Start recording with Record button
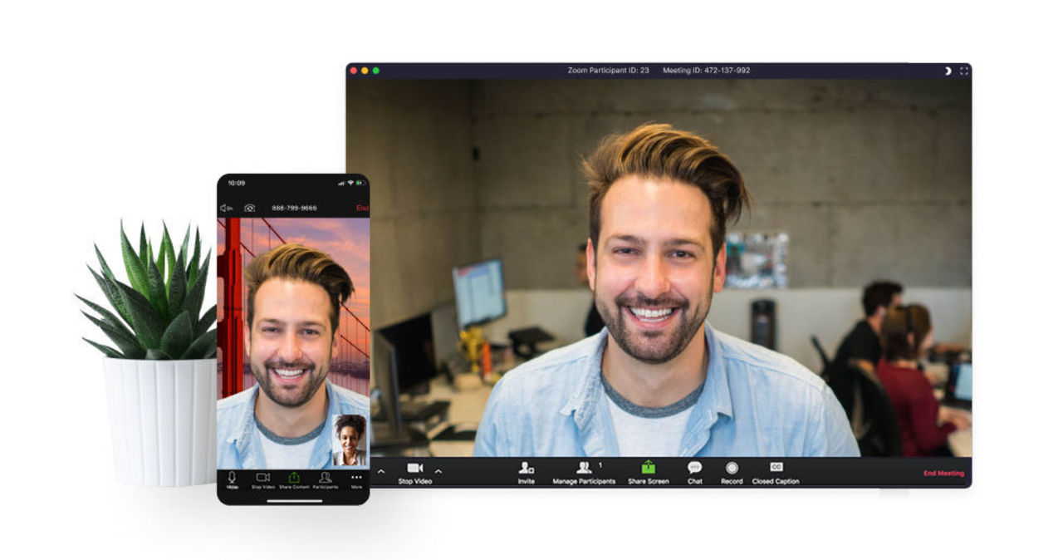1063x560 pixels. tap(732, 469)
